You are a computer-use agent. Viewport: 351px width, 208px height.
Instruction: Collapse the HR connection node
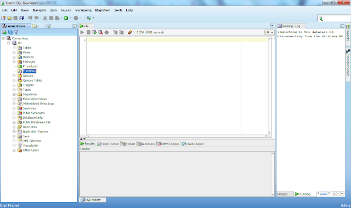pos(9,43)
